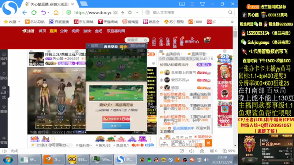Click the page vertical scrollbar thumb
Screen dimensions: 294x165
point(235,34)
